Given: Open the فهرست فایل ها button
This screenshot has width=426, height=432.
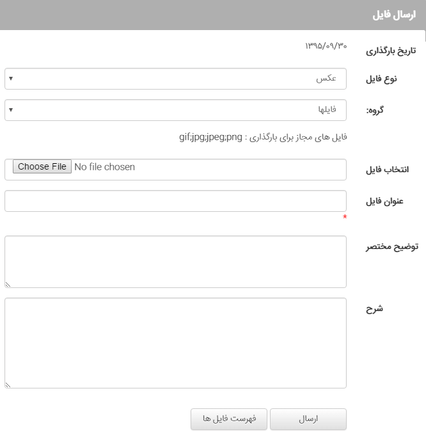Looking at the screenshot, I should click(229, 419).
